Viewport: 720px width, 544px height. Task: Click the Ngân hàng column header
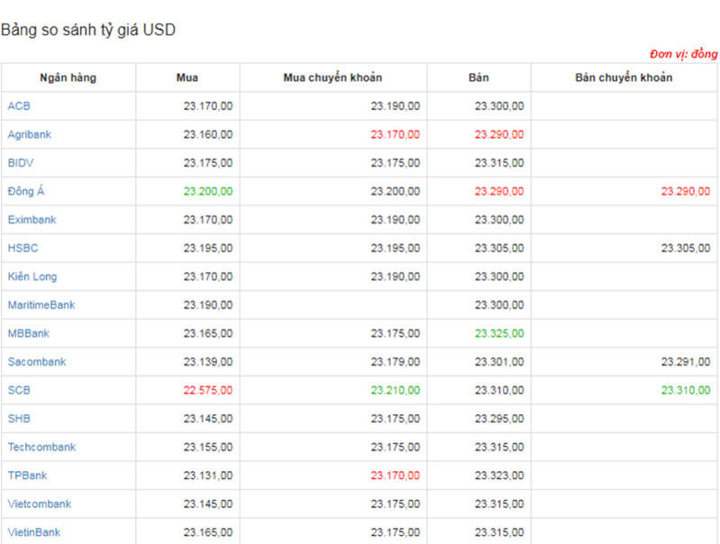[x=68, y=77]
